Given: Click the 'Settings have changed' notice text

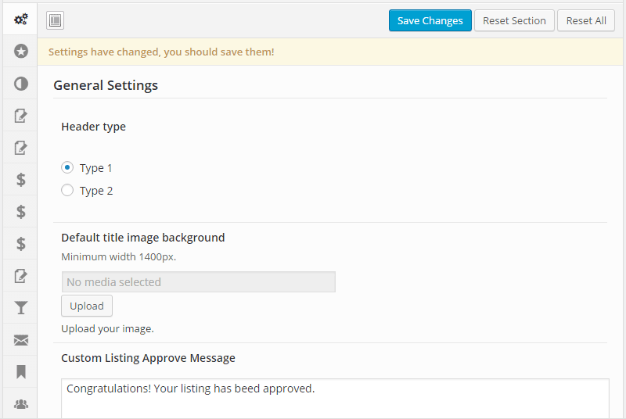Looking at the screenshot, I should pos(161,52).
